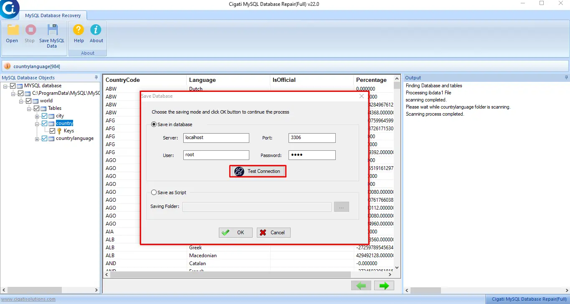Click the Save MySQL Data floppy icon
The height and width of the screenshot is (304, 570).
52,30
